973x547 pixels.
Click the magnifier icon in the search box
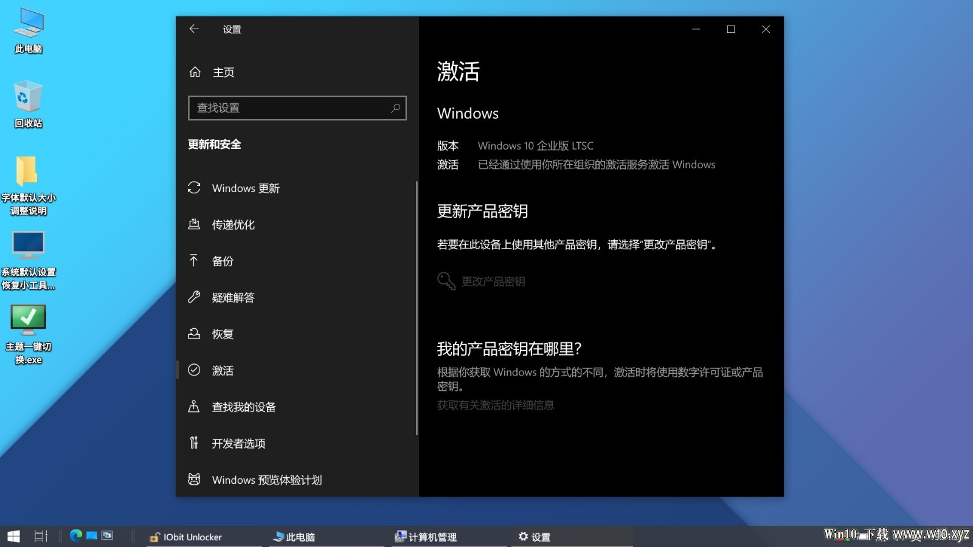[395, 108]
